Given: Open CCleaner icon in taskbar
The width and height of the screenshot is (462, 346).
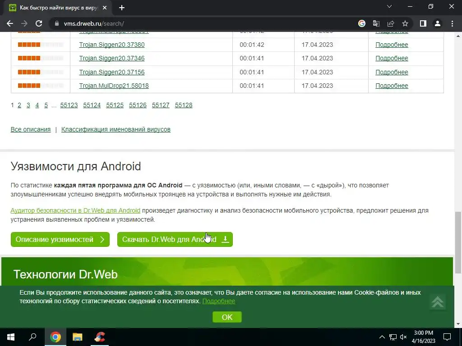Looking at the screenshot, I should coord(100,337).
